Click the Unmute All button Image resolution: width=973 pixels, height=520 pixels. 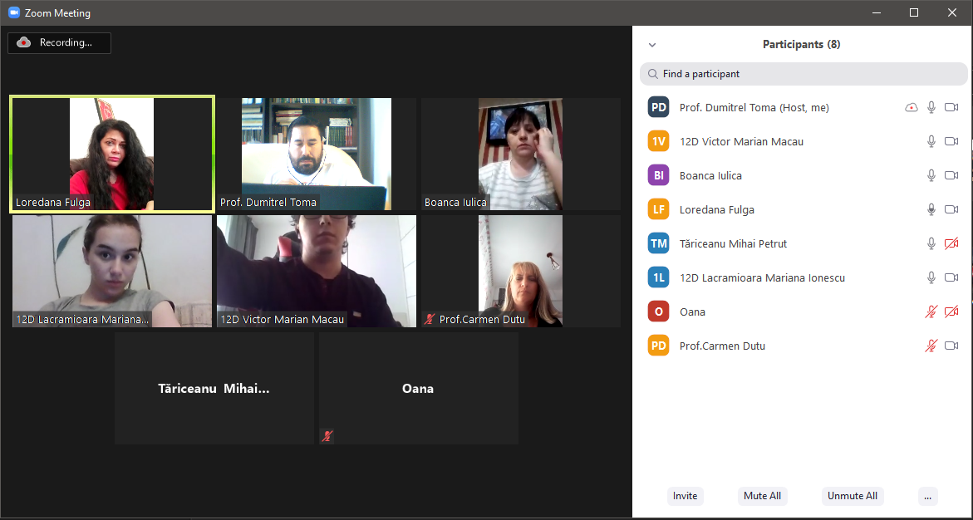(853, 496)
